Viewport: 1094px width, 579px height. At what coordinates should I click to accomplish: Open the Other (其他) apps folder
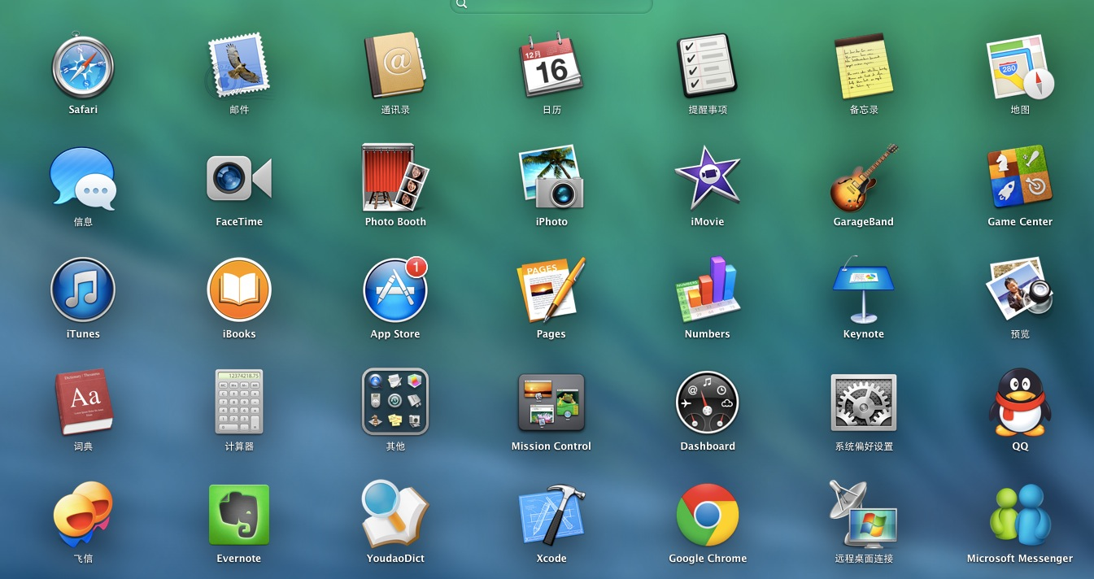click(x=395, y=403)
